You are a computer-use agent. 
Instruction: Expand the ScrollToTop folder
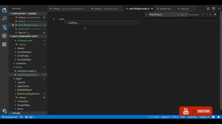pos(23,56)
